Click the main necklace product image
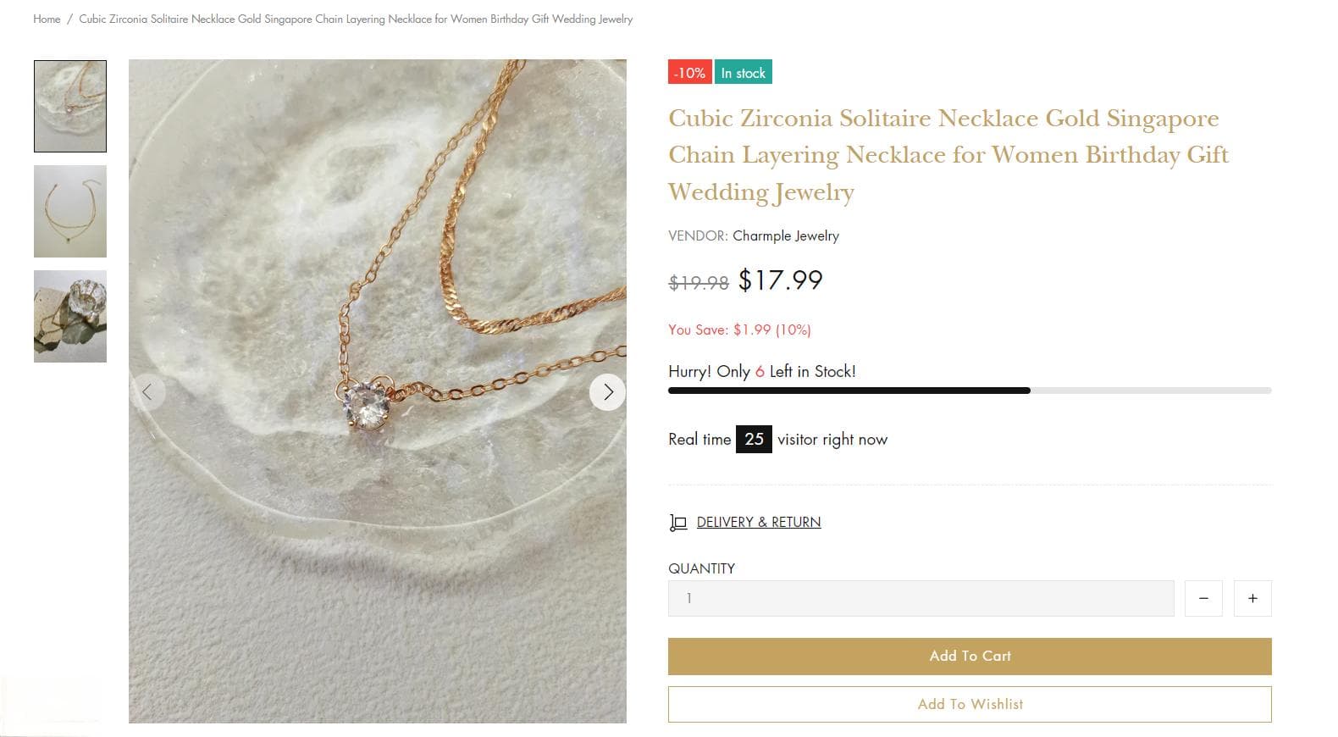 coord(378,391)
